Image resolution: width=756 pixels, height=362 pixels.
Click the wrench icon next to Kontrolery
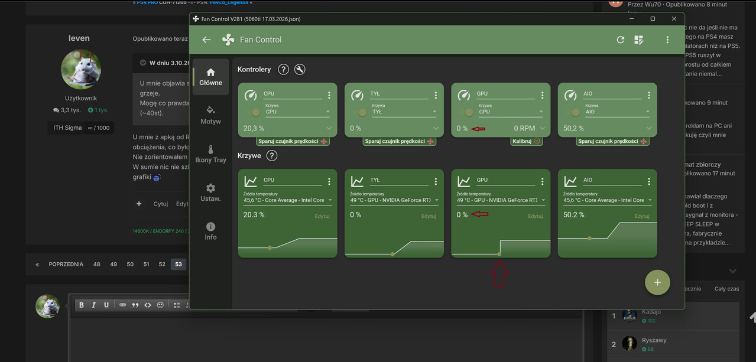coord(300,69)
